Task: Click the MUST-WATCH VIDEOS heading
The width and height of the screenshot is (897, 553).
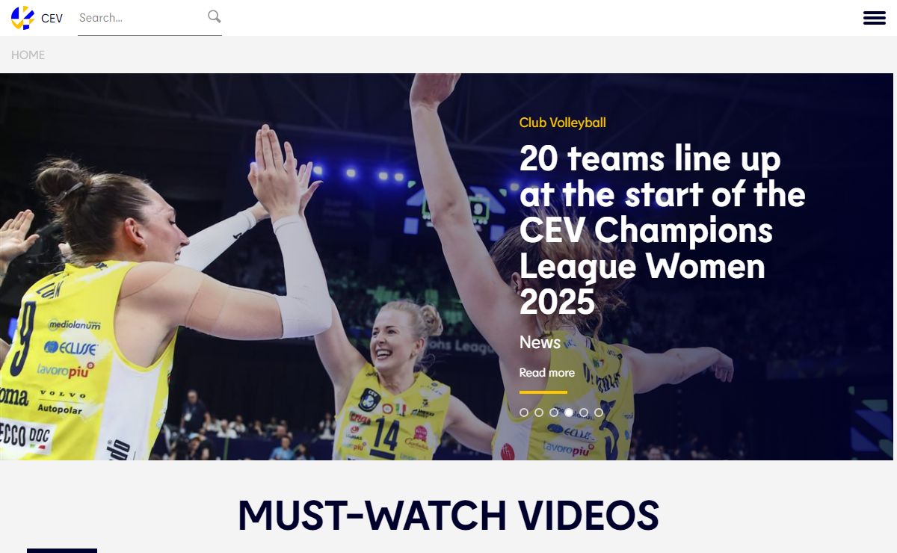Action: (x=448, y=516)
